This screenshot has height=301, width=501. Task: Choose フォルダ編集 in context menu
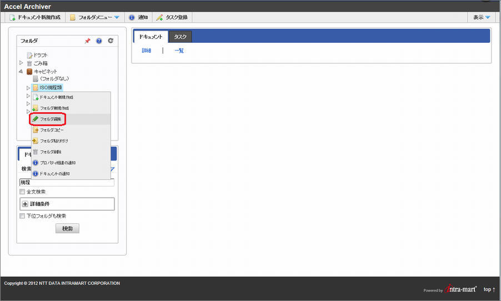pos(71,119)
